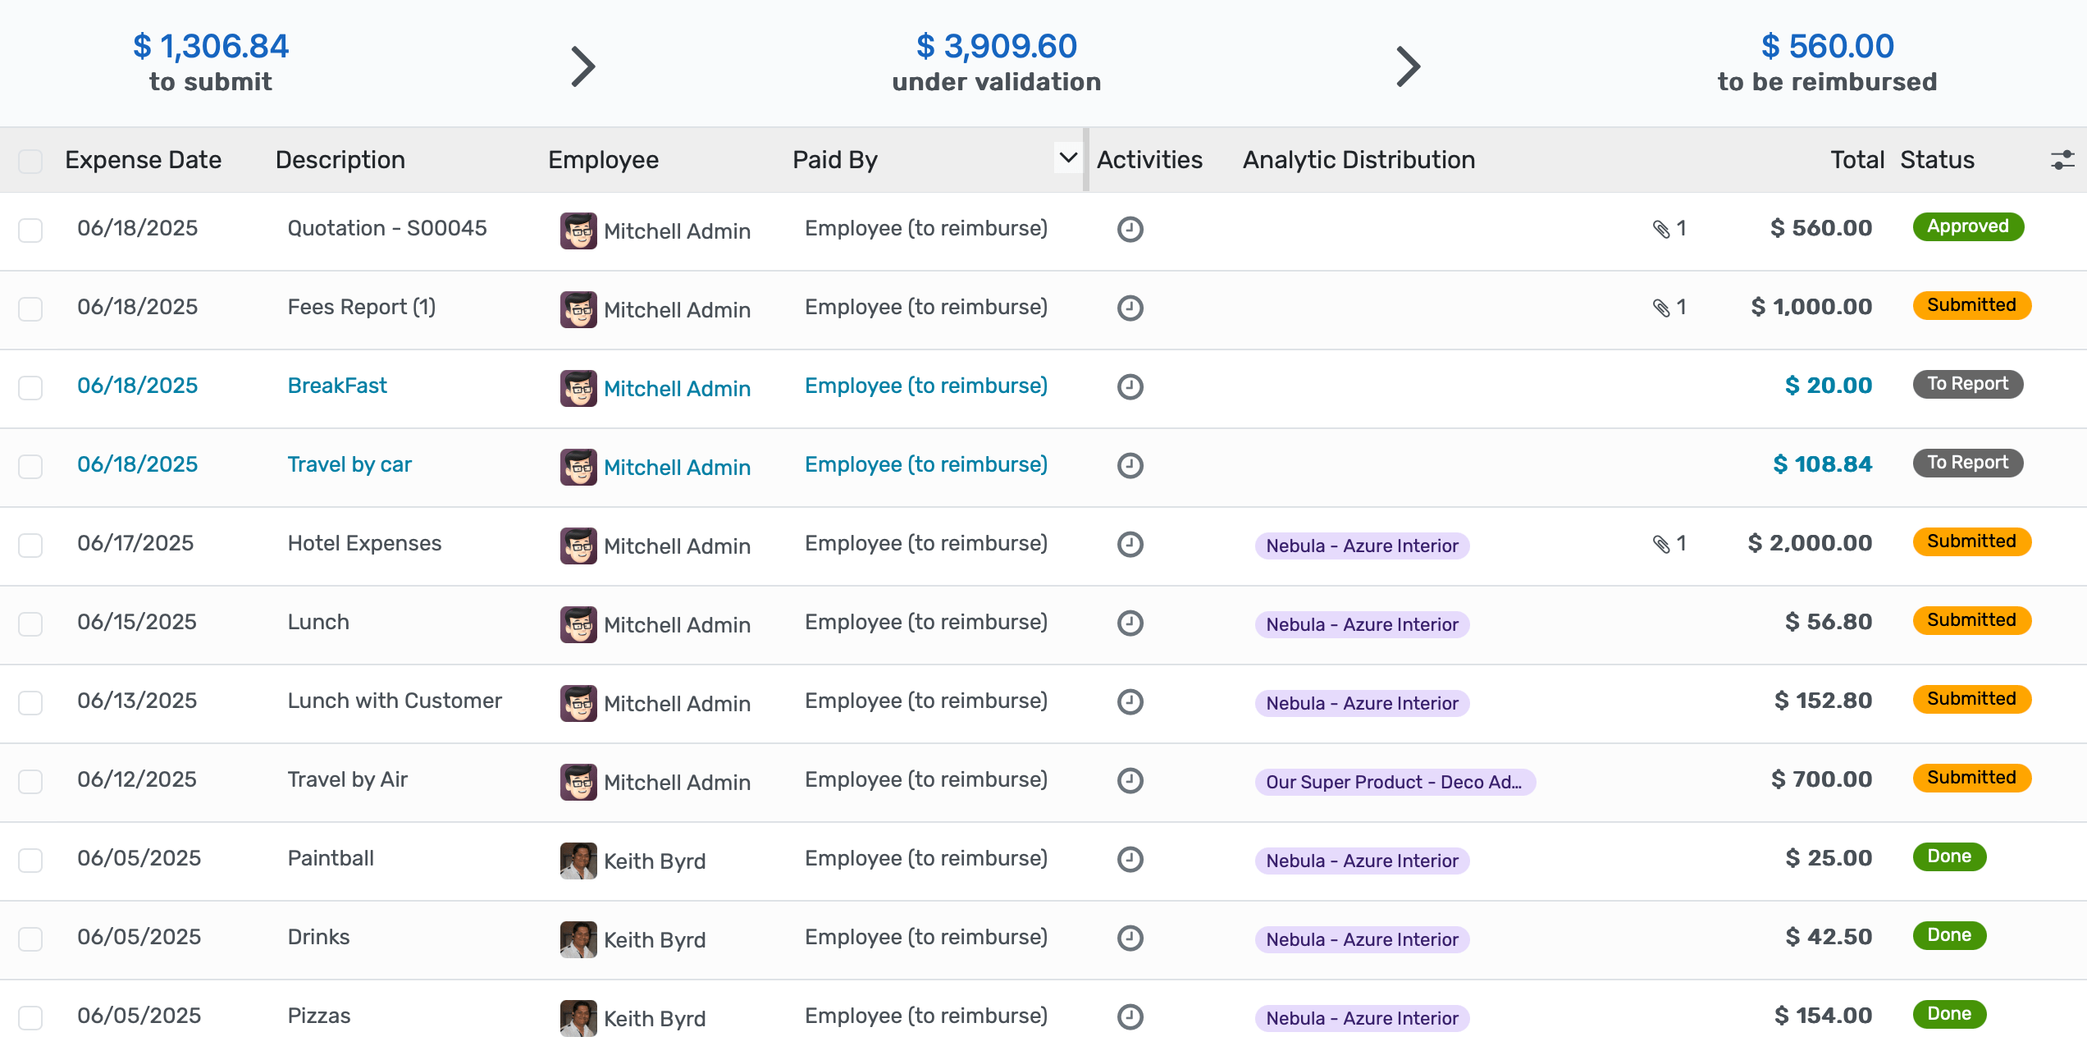Click the activity clock icon on the Pizzas row
Image resolution: width=2087 pixels, height=1055 pixels.
click(x=1130, y=1016)
